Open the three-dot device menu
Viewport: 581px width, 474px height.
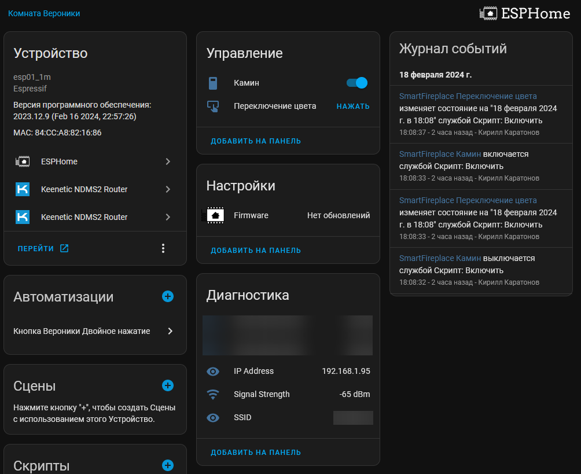163,248
